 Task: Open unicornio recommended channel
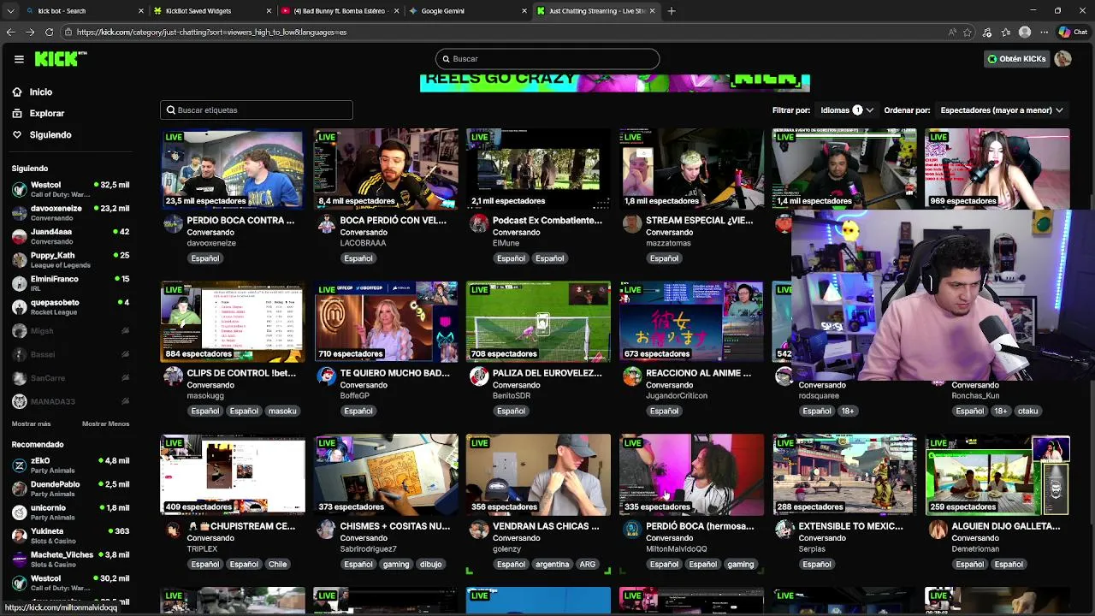pyautogui.click(x=70, y=512)
